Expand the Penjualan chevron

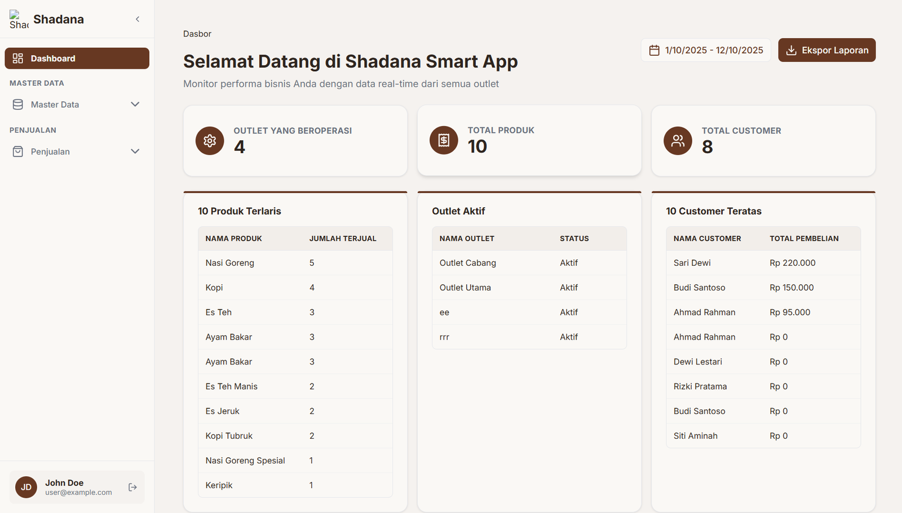pos(135,151)
